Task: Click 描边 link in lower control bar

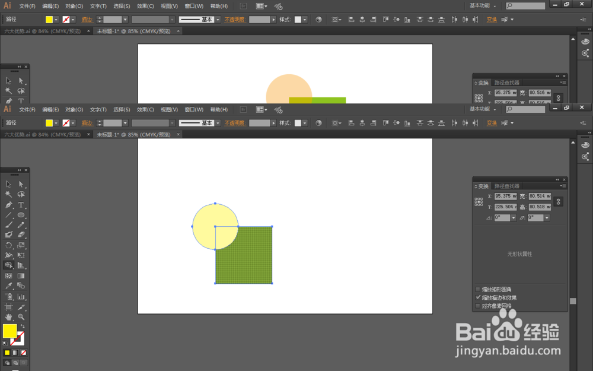Action: pyautogui.click(x=87, y=123)
